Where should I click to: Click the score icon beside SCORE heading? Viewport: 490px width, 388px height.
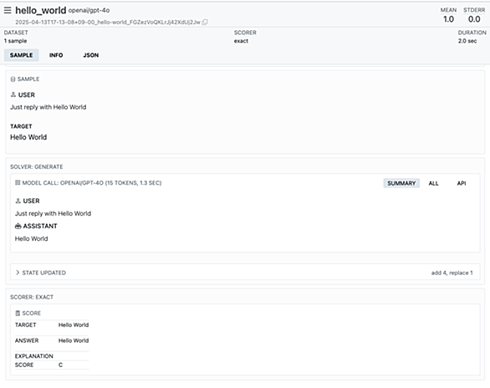pos(18,313)
